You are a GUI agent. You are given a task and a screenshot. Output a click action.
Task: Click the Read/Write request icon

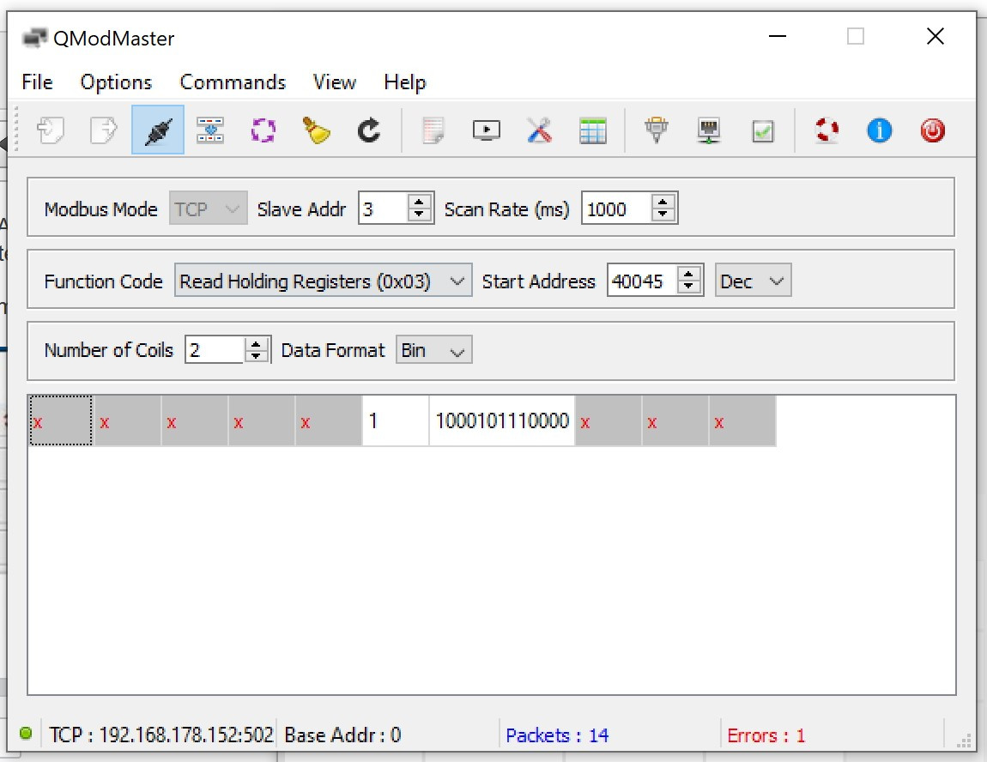210,130
